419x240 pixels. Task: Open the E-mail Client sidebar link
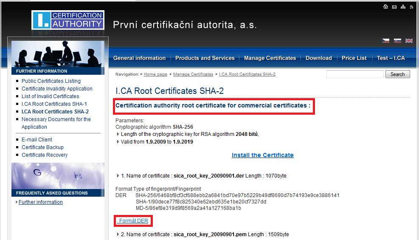point(37,139)
